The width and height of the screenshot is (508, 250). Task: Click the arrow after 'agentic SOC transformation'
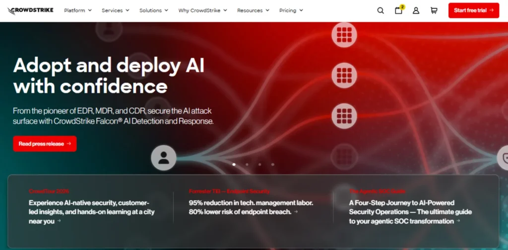click(x=458, y=221)
